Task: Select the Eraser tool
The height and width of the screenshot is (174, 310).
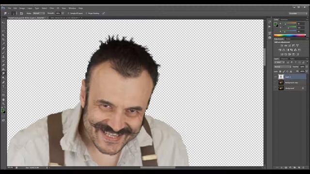Action: pos(3,65)
